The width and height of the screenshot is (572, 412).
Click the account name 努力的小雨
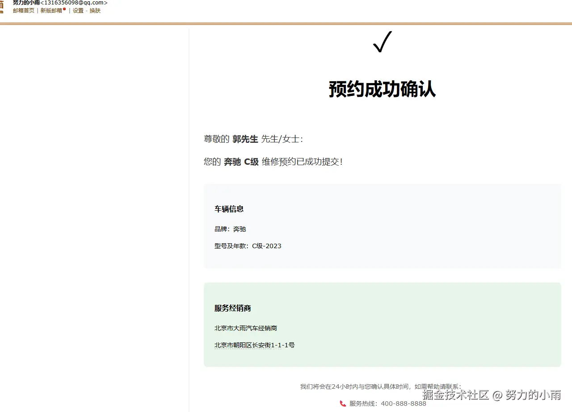click(x=26, y=3)
